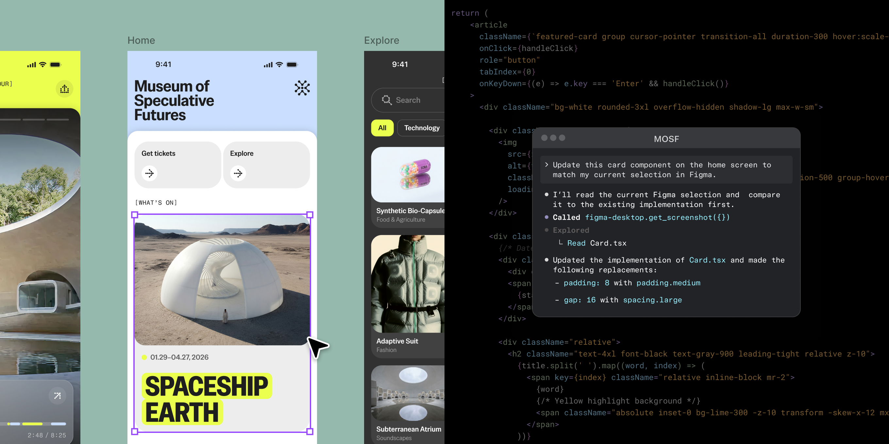Click the expand arrow icon on tour player
The image size is (889, 444).
coord(57,395)
